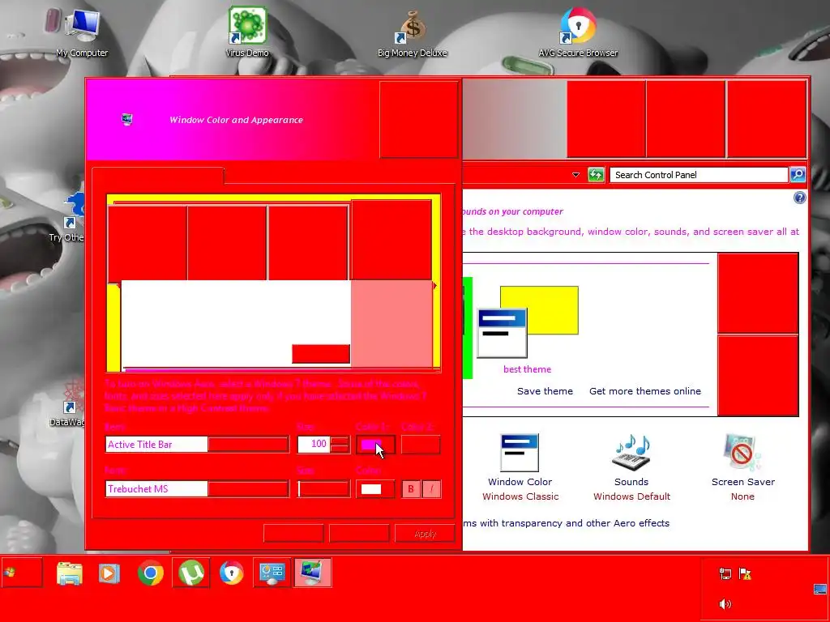Click the Save theme link
Viewport: 830px width, 622px height.
point(545,391)
